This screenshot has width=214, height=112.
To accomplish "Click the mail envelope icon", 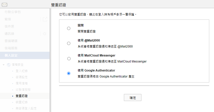I will [x=5, y=5].
